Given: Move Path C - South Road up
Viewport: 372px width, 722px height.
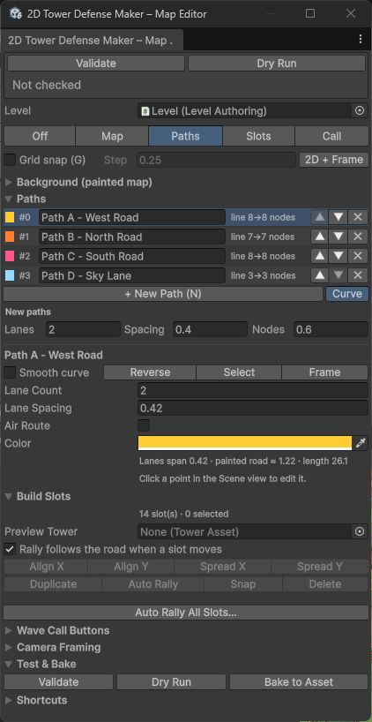Looking at the screenshot, I should pos(320,256).
